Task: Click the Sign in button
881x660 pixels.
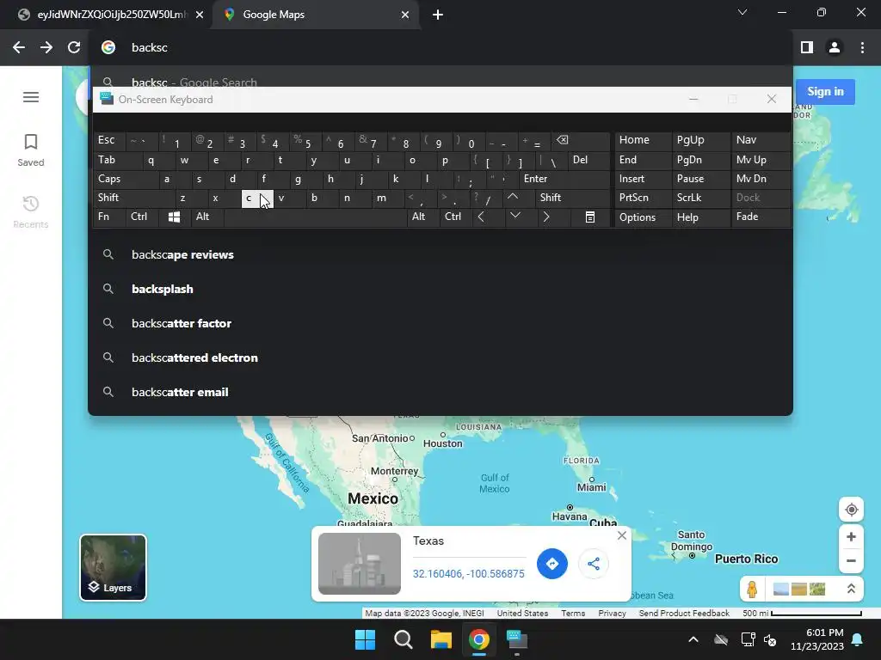Action: point(825,91)
